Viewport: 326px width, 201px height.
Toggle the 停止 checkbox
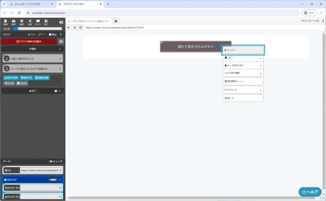[x=50, y=34]
